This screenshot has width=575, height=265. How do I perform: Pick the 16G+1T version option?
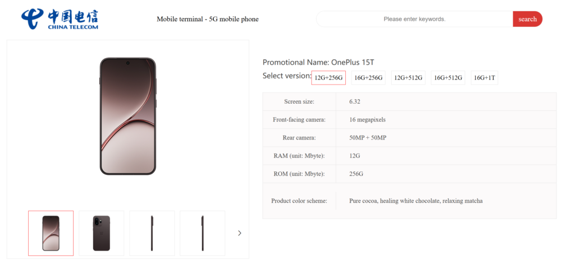[485, 78]
